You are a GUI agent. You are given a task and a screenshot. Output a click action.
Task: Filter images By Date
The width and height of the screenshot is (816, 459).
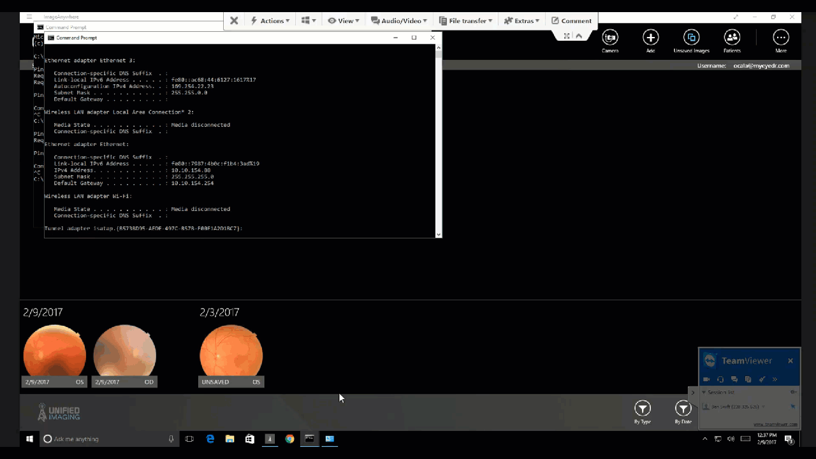(683, 409)
